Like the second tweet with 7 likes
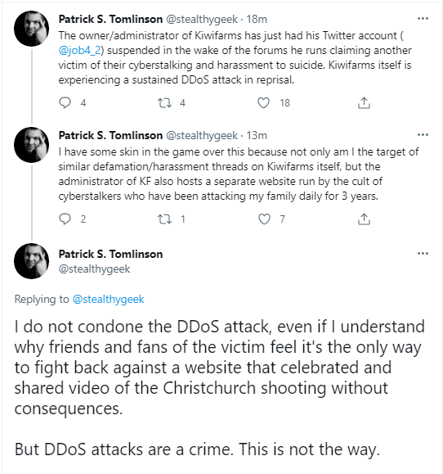This screenshot has width=443, height=474. click(x=264, y=219)
